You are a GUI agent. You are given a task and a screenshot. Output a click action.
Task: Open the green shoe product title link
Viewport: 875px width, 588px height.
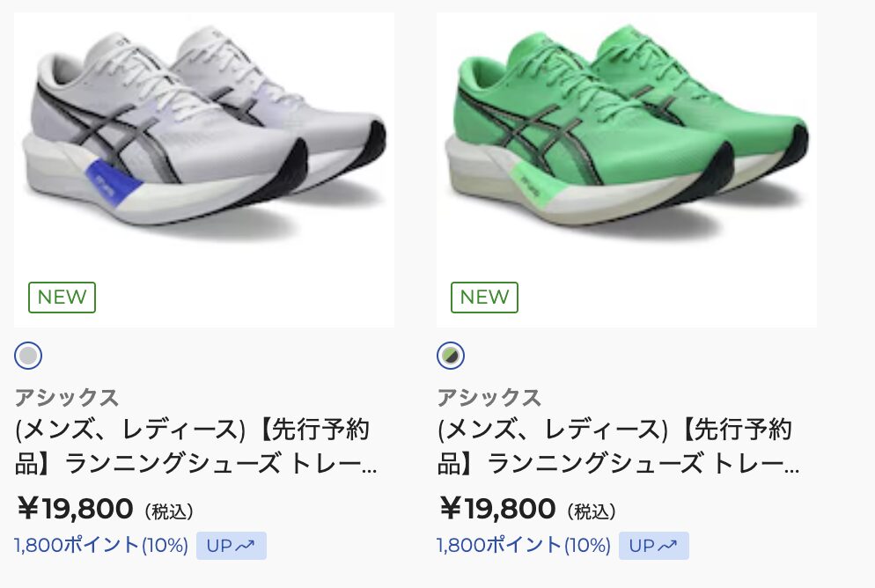tap(618, 446)
